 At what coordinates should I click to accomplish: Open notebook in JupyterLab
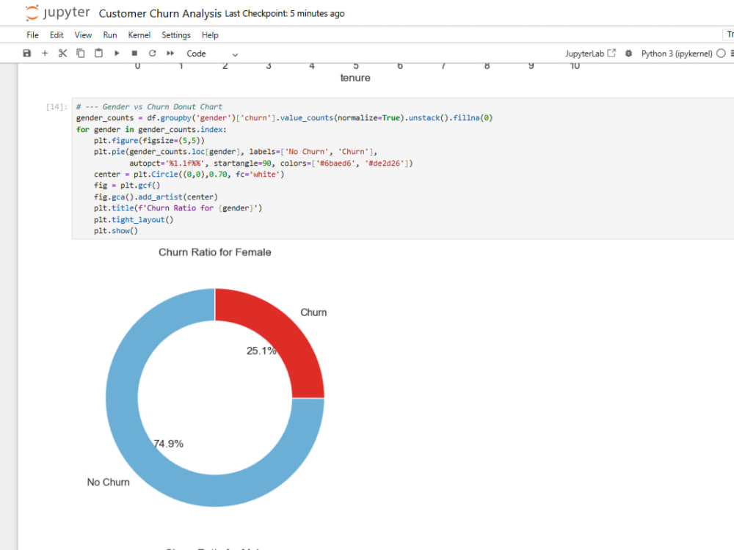coord(590,54)
